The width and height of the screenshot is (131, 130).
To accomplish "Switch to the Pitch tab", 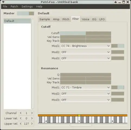I will click(x=66, y=19).
